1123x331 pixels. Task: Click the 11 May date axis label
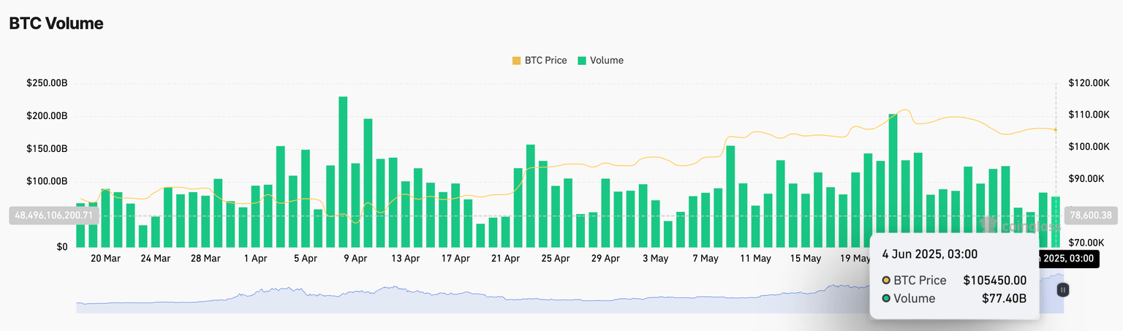[755, 259]
